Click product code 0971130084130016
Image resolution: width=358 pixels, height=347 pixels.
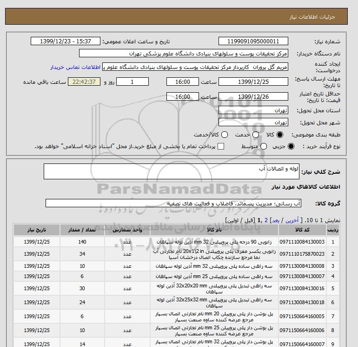302,288
